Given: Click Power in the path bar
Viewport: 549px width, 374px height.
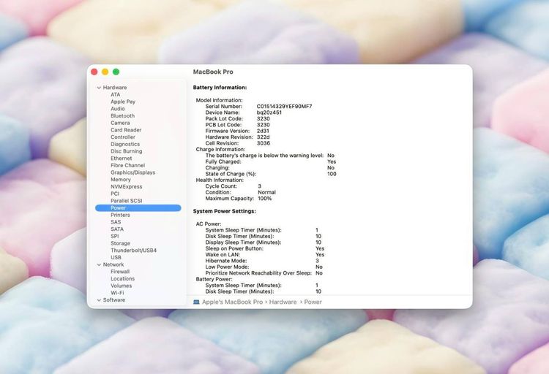Looking at the screenshot, I should click(x=313, y=302).
